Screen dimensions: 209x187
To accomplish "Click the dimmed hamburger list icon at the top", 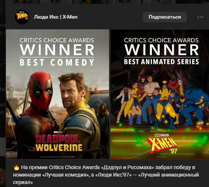I will (193, 2).
